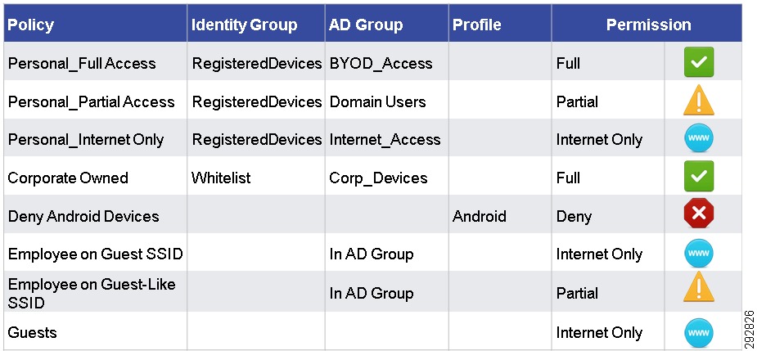Click the Android profile cell
This screenshot has height=351, width=757.
[x=480, y=216]
